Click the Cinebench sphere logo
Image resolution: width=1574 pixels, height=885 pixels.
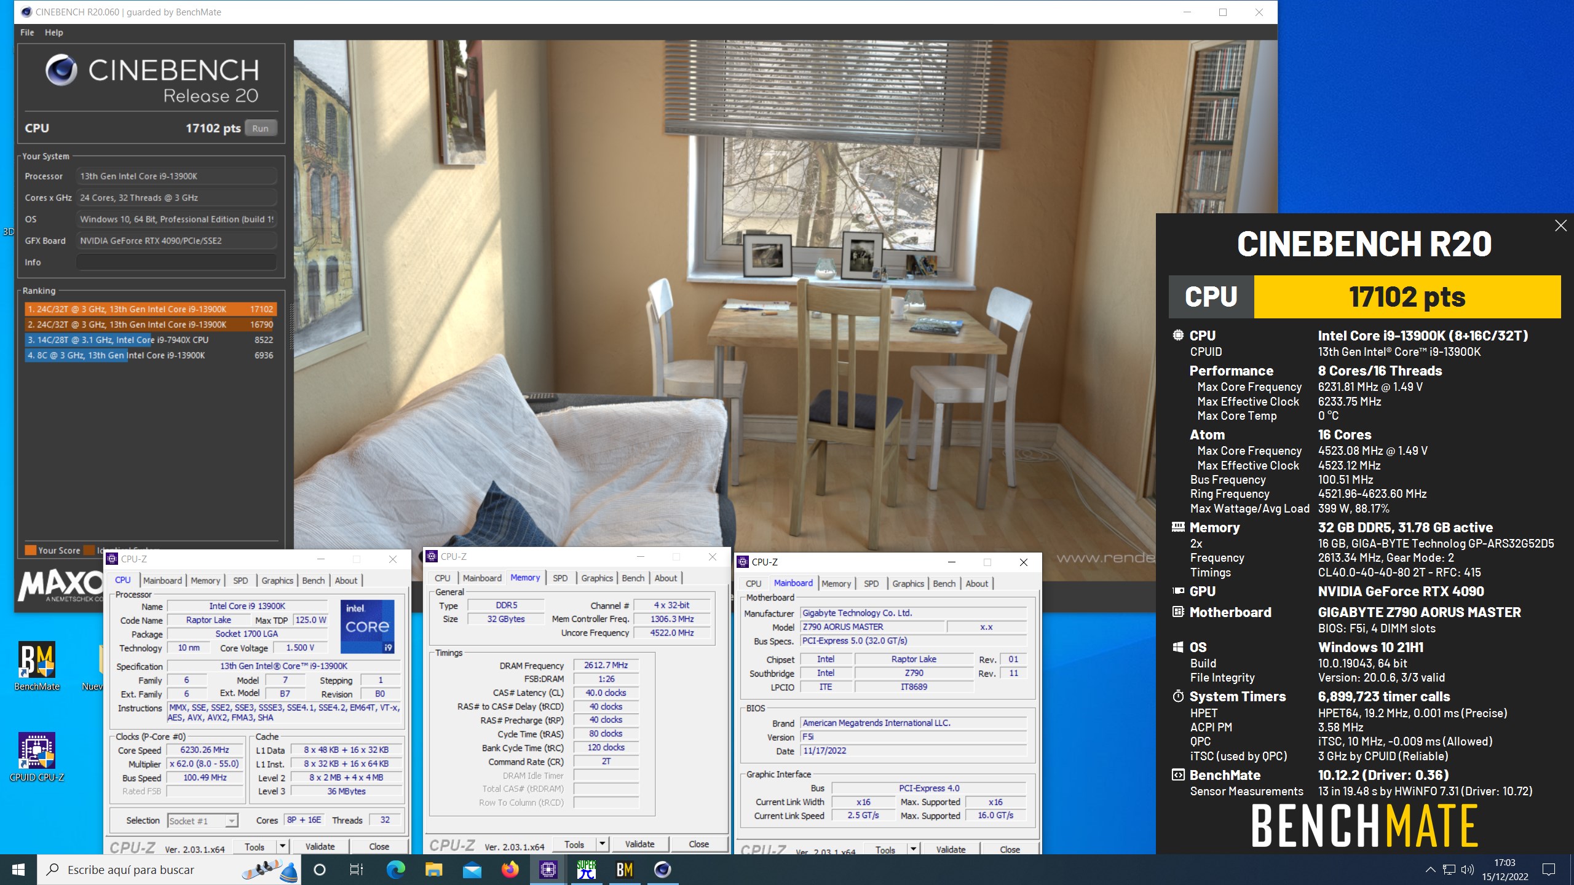(61, 69)
